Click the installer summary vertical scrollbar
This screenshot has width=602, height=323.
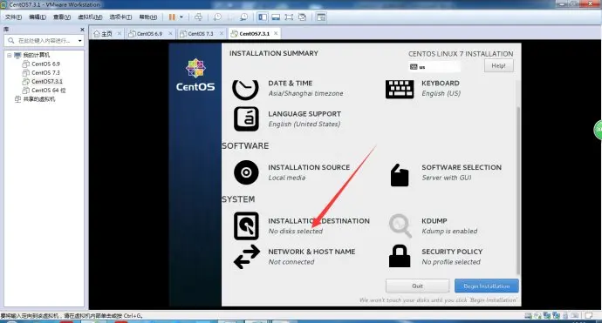coord(518,191)
